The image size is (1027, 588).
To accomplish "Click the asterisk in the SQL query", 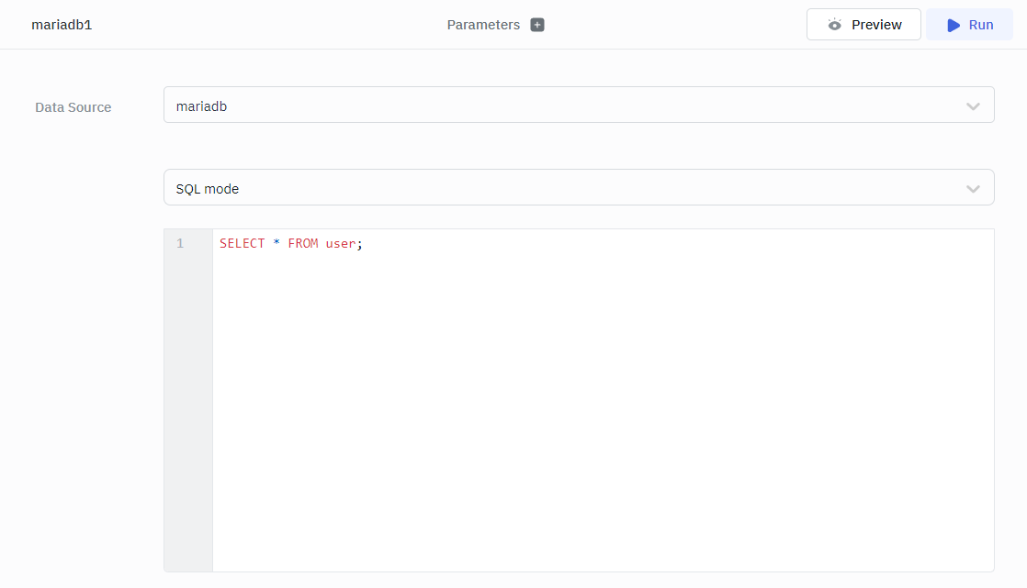I will point(276,243).
